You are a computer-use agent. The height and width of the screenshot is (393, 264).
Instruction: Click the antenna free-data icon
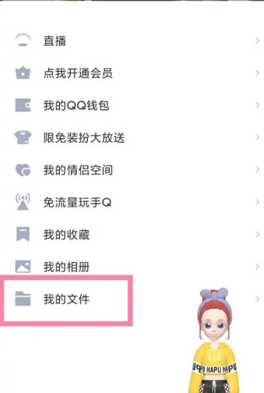23,202
